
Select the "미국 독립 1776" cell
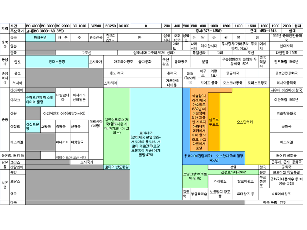[x=274, y=203]
